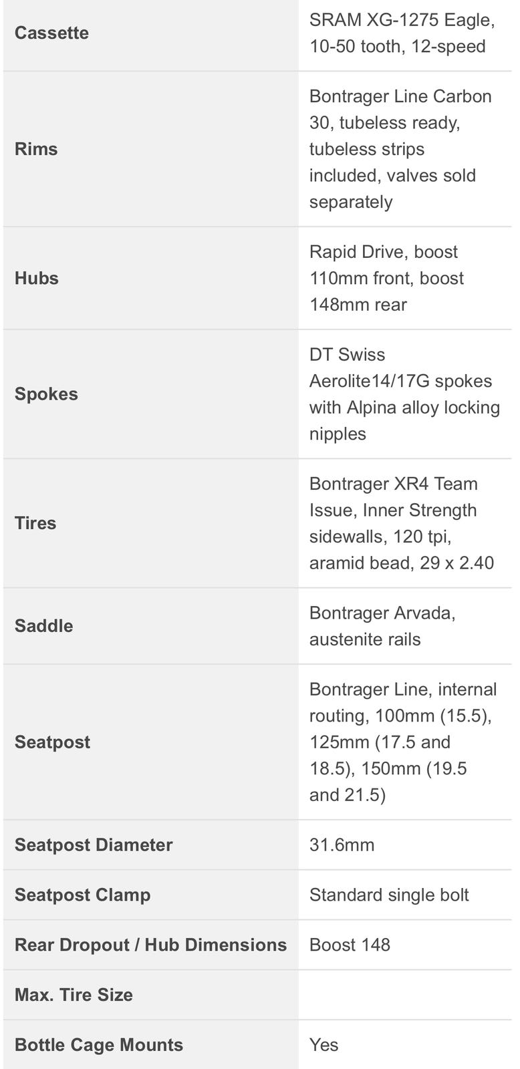Click the Bontrager Line seatpost sizing text
520x1069 pixels.
[403, 742]
